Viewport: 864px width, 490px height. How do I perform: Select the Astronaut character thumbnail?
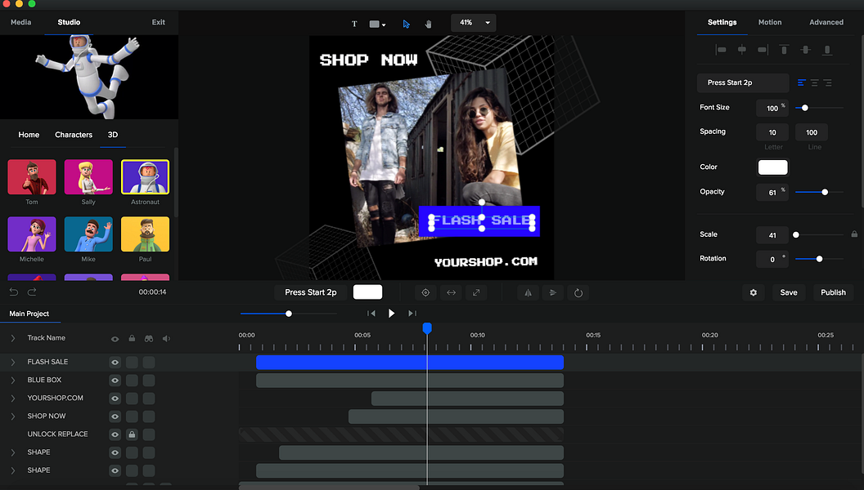tap(145, 176)
